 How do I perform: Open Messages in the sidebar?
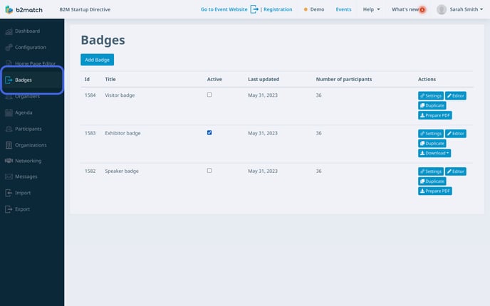pyautogui.click(x=26, y=176)
